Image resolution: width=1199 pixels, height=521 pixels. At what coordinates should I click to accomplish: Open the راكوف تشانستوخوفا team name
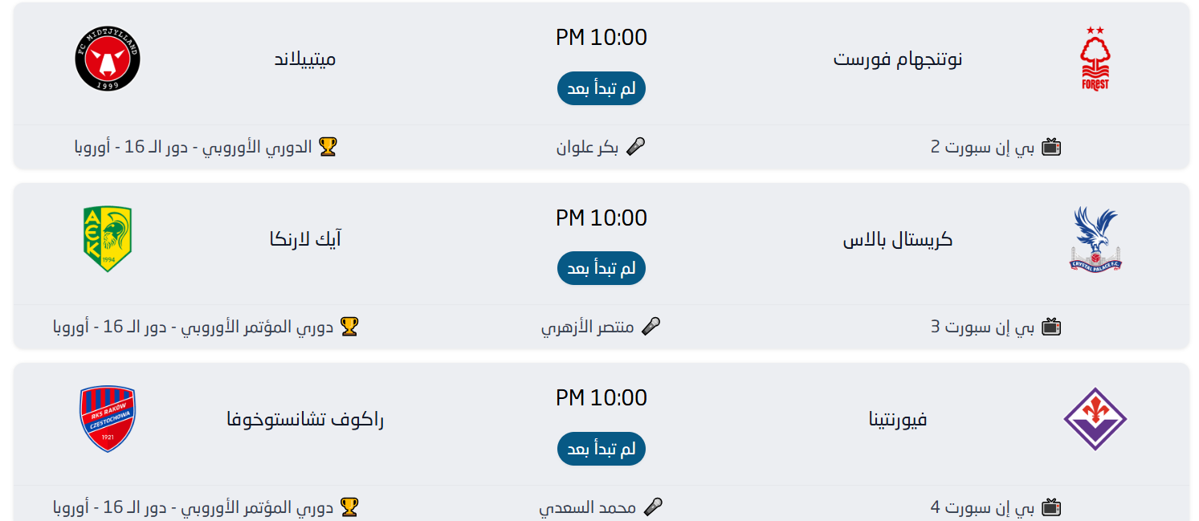coord(305,419)
